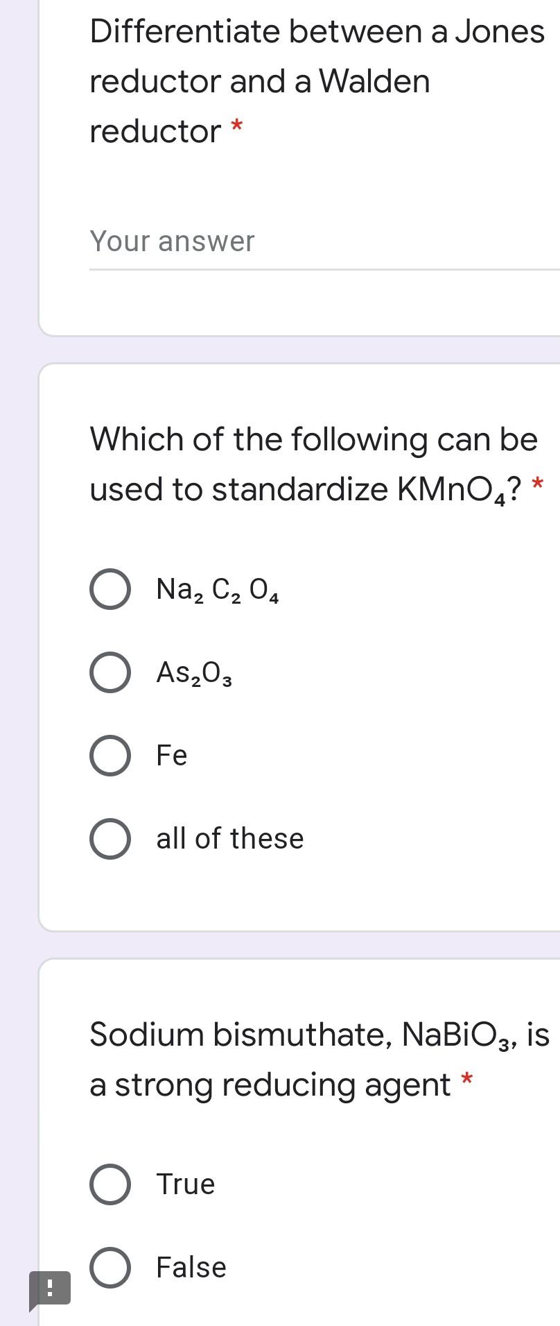Viewport: 560px width, 1326px height.
Task: Choose the "all of these" option
Action: tap(110, 838)
